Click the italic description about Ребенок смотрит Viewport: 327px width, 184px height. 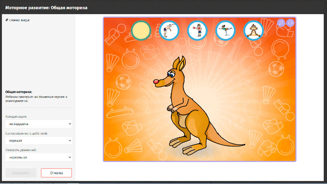[36, 99]
